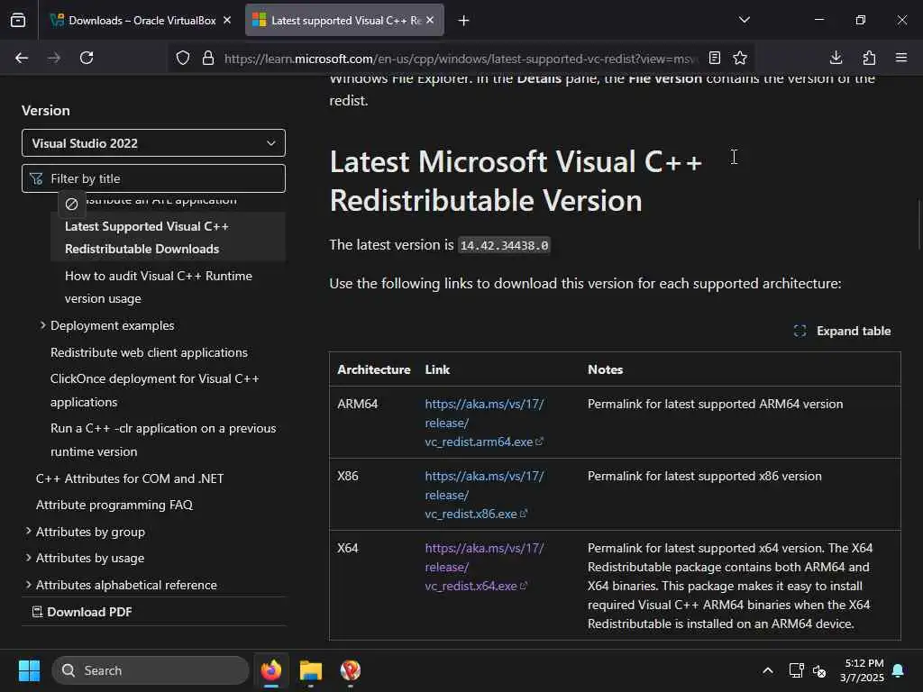Open a new browser tab
Screen dimensions: 923x692
click(x=464, y=21)
